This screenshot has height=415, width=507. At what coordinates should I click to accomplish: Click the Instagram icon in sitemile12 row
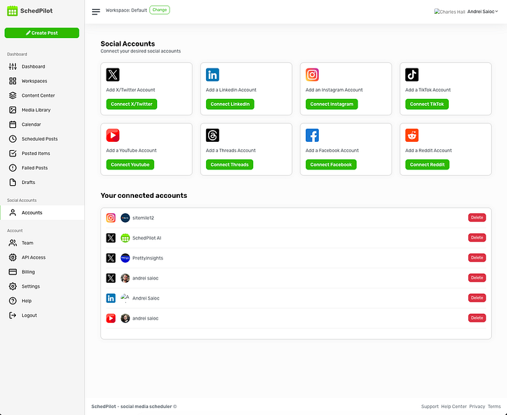pos(111,218)
